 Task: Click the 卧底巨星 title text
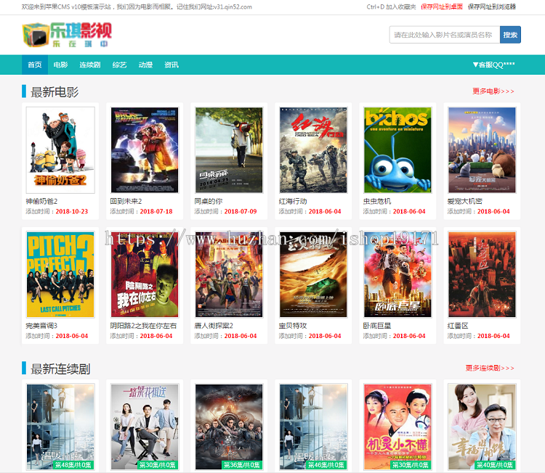pyautogui.click(x=377, y=326)
